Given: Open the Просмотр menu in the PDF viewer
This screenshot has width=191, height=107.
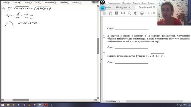Looking at the screenshot, I should [127, 3].
